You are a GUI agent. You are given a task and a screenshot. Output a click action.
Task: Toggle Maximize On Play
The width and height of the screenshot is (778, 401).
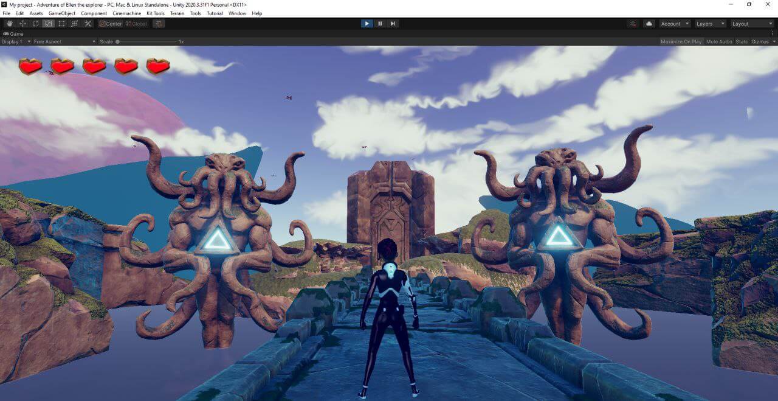pyautogui.click(x=681, y=41)
